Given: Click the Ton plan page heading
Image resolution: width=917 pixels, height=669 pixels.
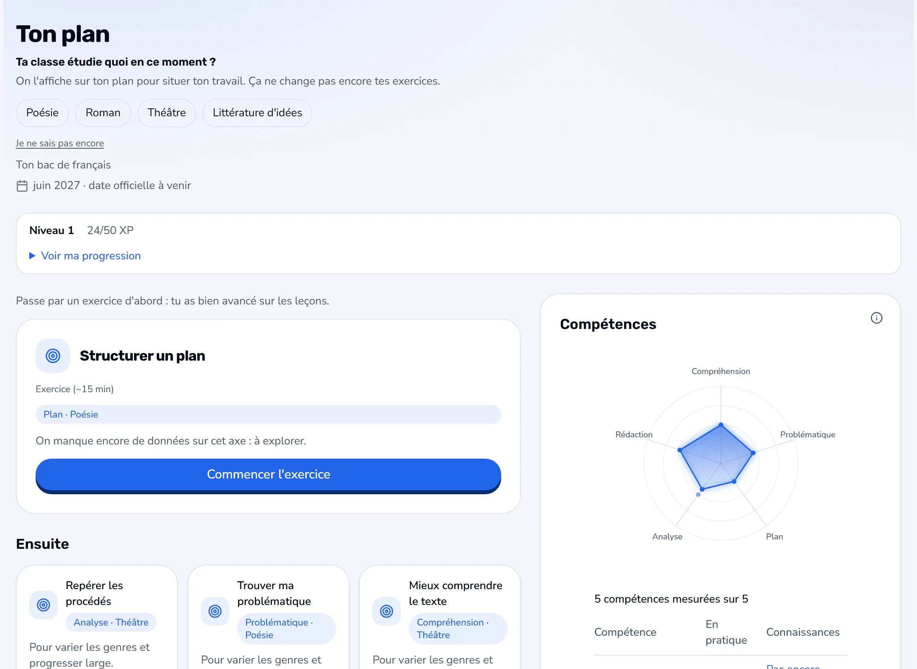Looking at the screenshot, I should [x=63, y=34].
